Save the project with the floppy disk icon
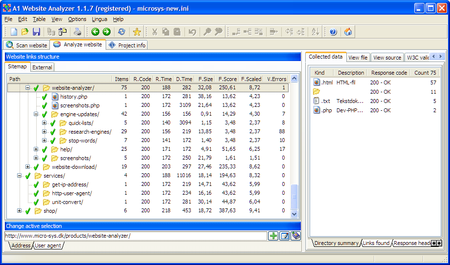 (36, 32)
